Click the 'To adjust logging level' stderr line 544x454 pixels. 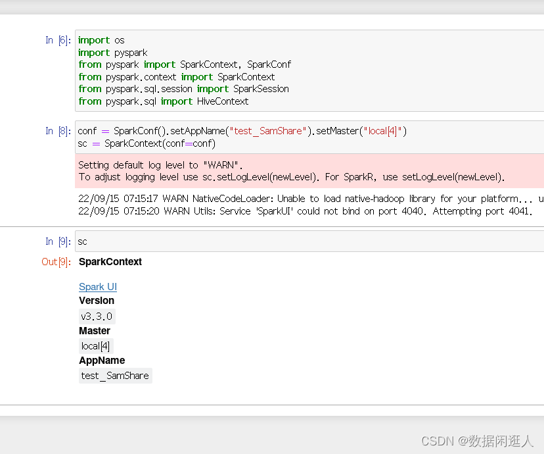tap(292, 177)
